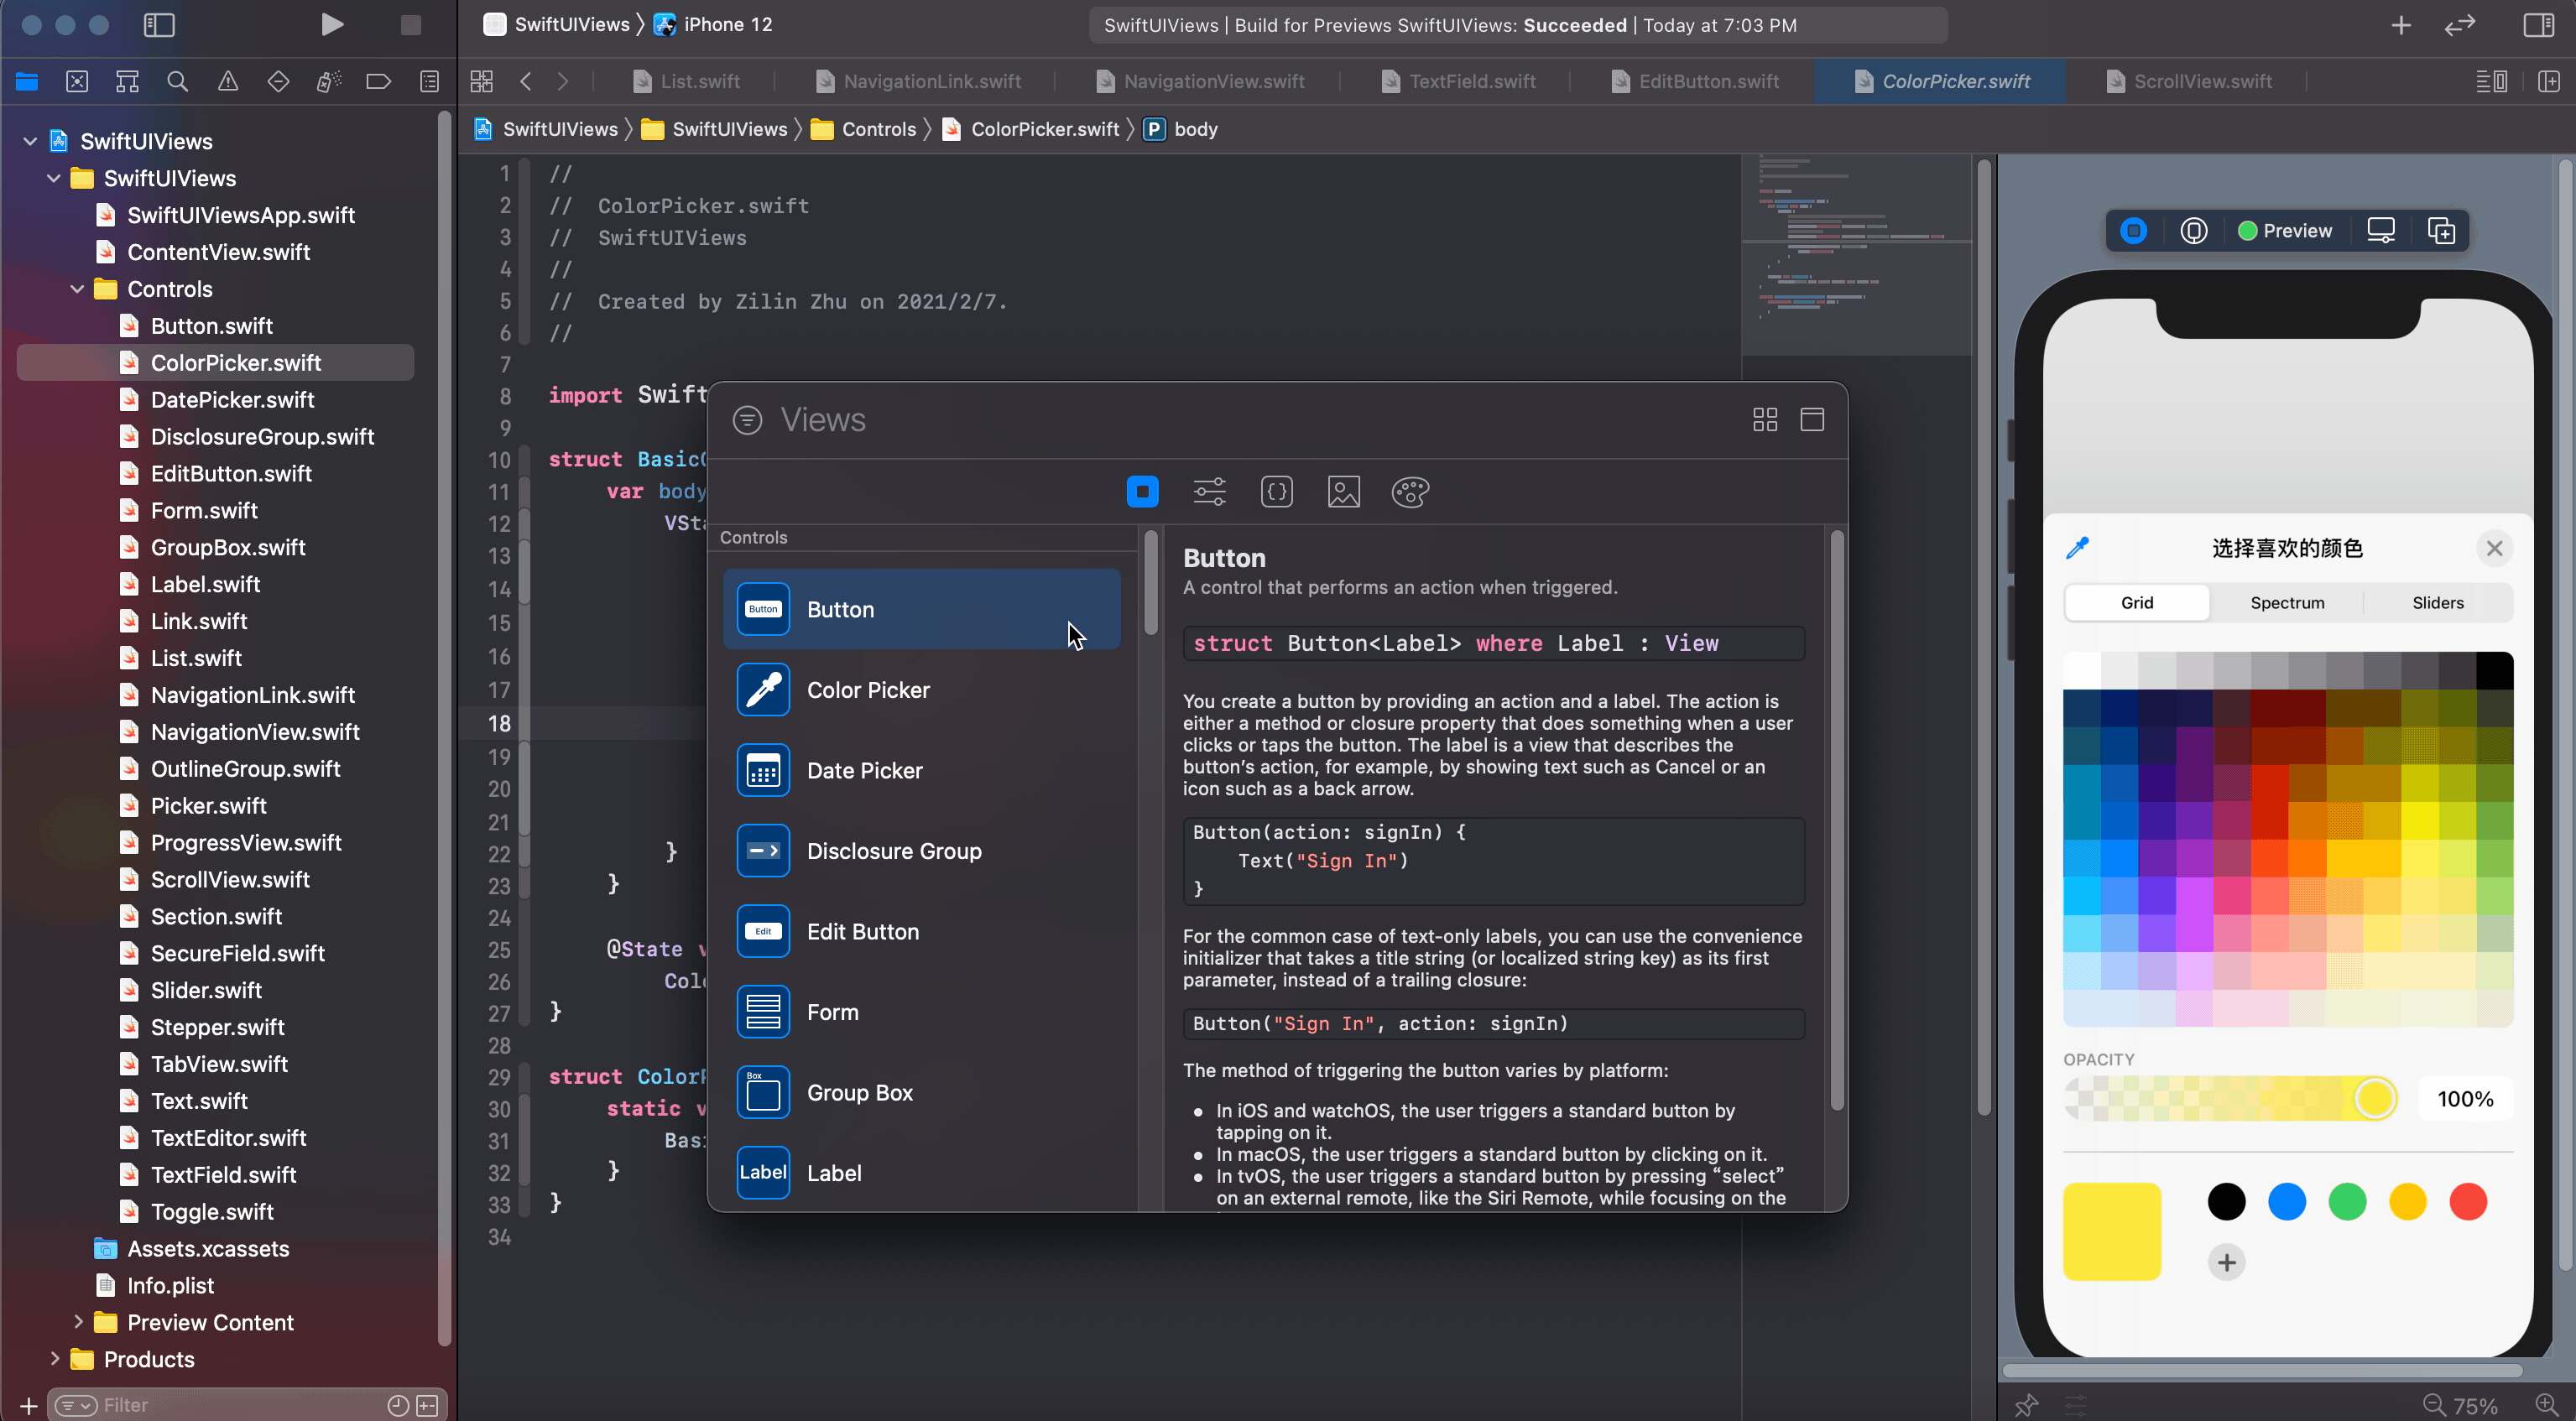Image resolution: width=2576 pixels, height=1421 pixels.
Task: Select the Spectrum segment in color picker
Action: click(2287, 603)
